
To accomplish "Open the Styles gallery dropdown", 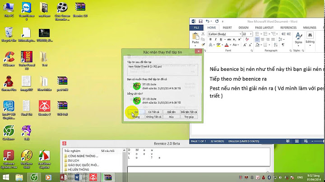I will pyautogui.click(x=298, y=38).
